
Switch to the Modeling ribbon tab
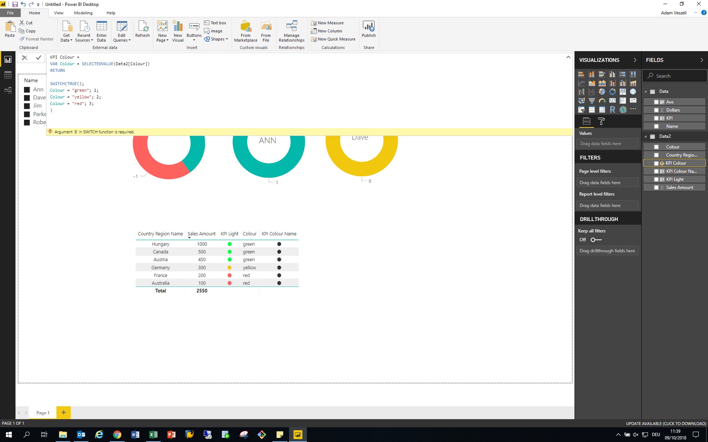pyautogui.click(x=83, y=13)
